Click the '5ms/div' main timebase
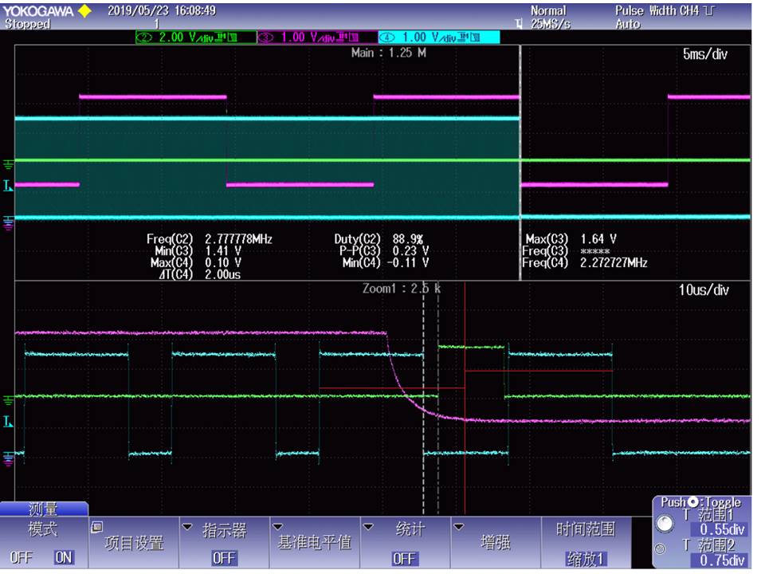The height and width of the screenshot is (574, 765). (x=705, y=54)
